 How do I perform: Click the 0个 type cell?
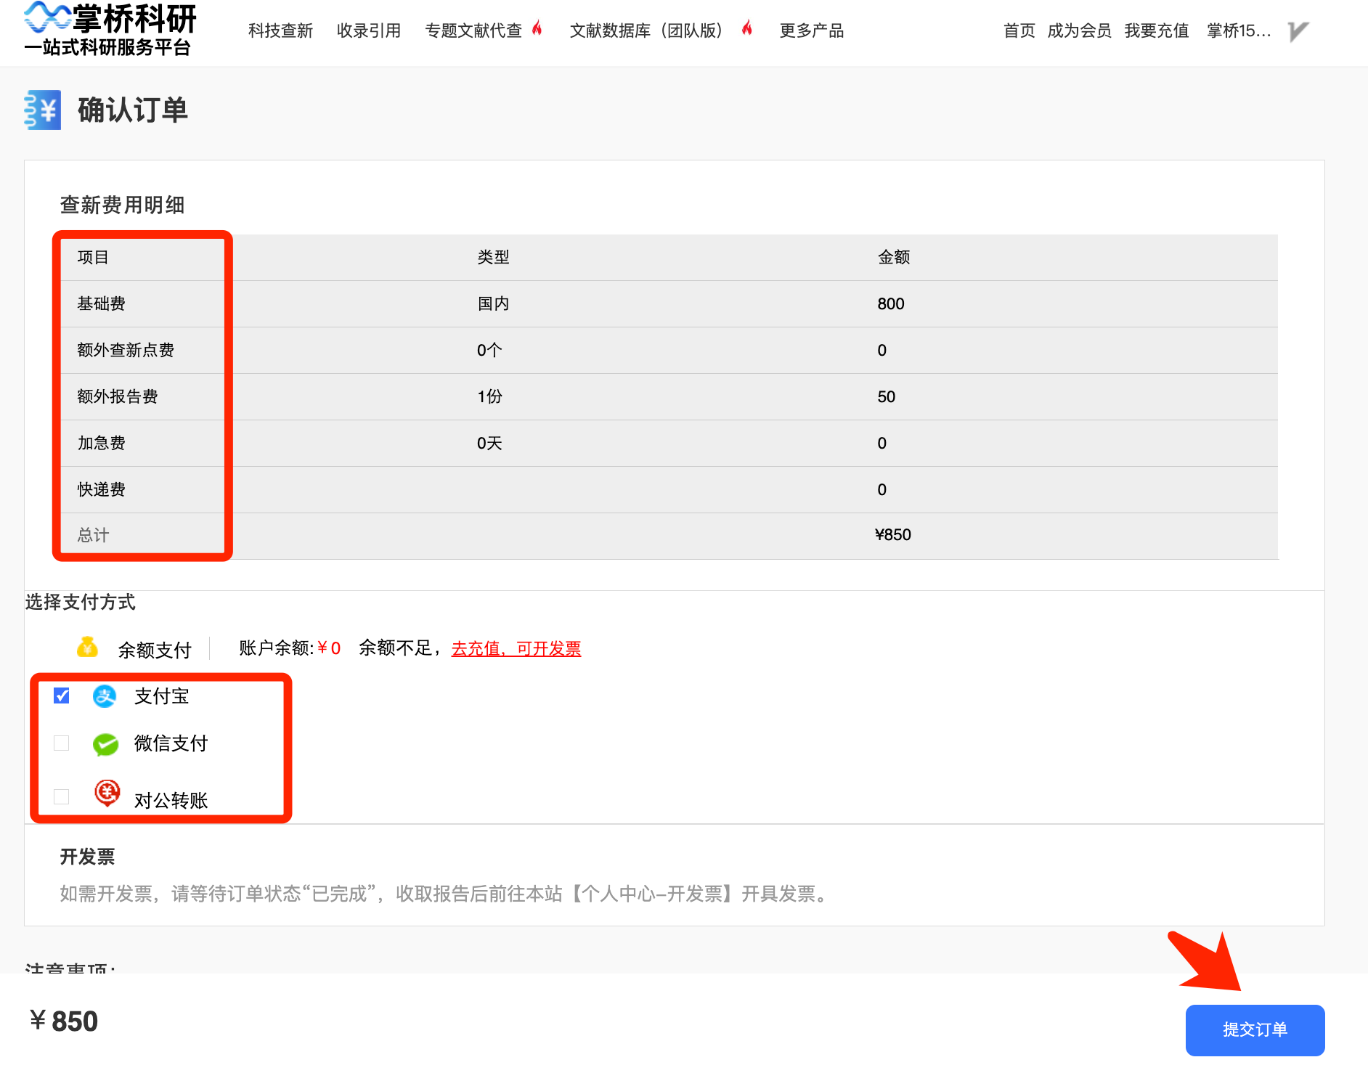coord(490,350)
